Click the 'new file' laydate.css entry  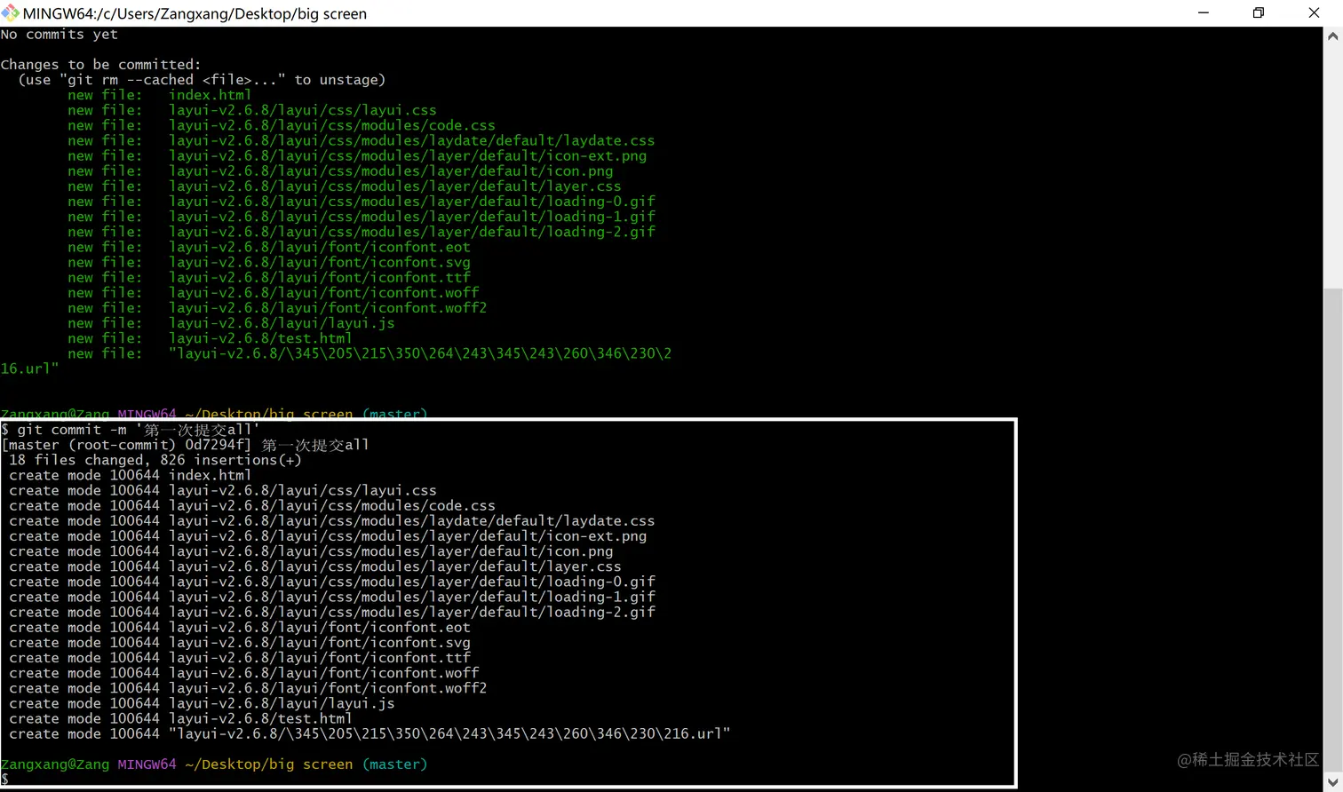pyautogui.click(x=362, y=140)
